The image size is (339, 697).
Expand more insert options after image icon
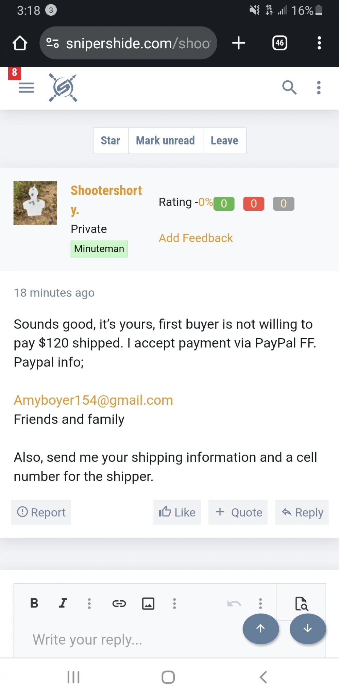pos(174,603)
